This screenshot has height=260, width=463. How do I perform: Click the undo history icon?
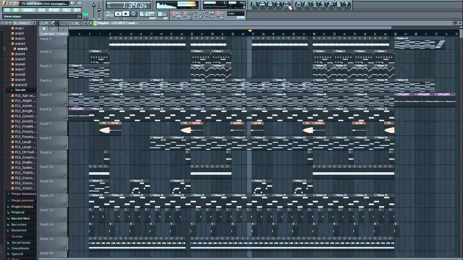click(298, 5)
